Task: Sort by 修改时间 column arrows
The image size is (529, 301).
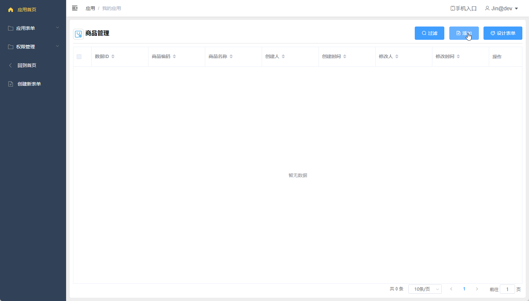Action: click(x=458, y=56)
